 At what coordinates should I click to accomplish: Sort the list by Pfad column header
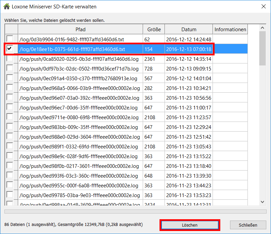(x=80, y=29)
